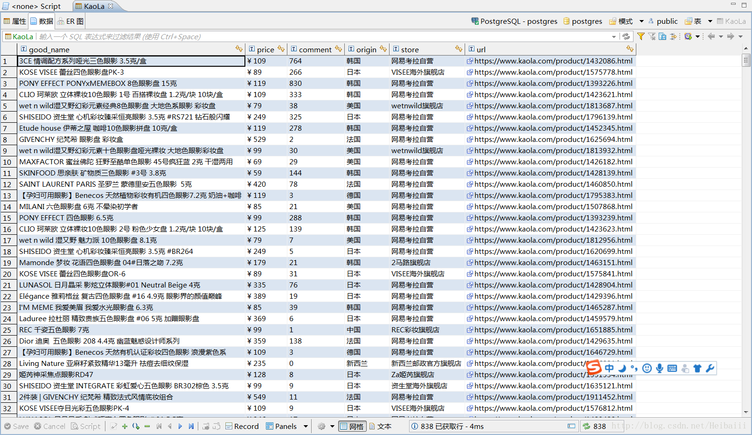The height and width of the screenshot is (435, 752).
Task: Expand 模式 breadcrumb dropdown arrow
Action: click(x=641, y=21)
